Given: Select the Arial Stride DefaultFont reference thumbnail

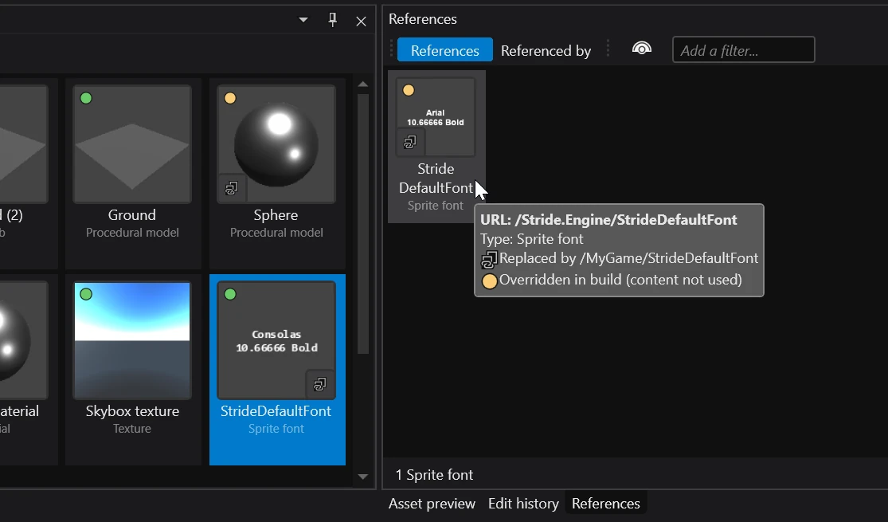Looking at the screenshot, I should [436, 117].
